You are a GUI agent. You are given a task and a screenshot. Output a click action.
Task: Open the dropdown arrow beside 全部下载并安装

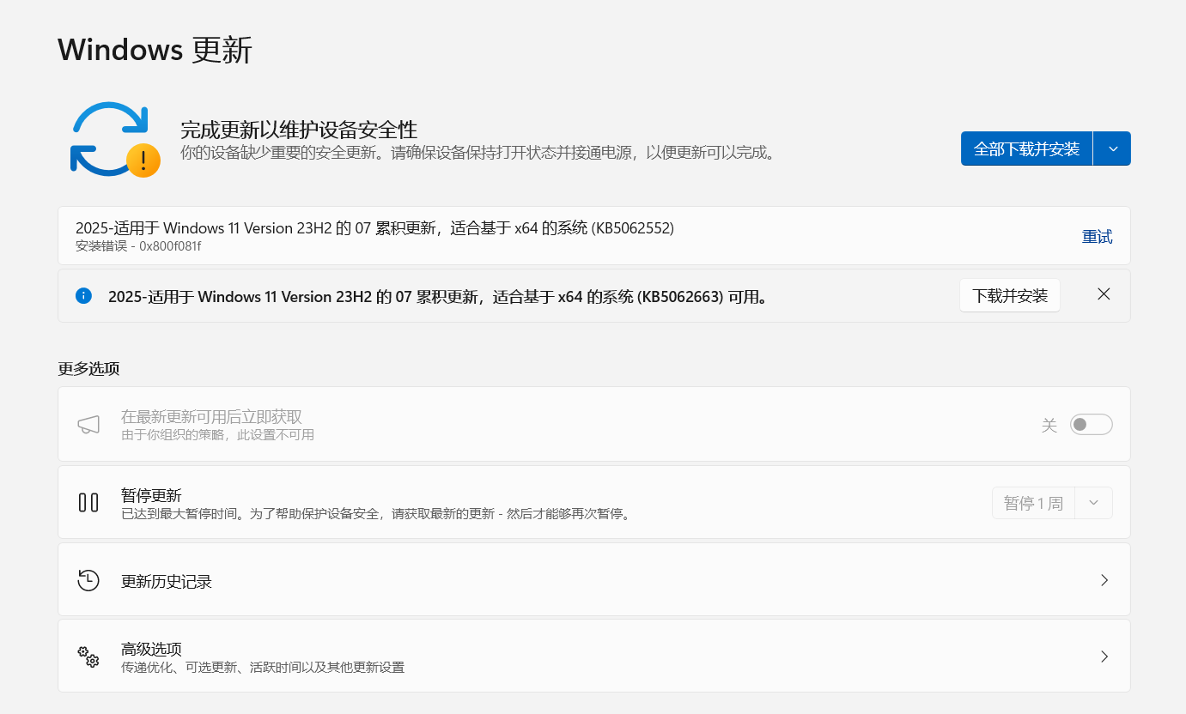pyautogui.click(x=1113, y=148)
